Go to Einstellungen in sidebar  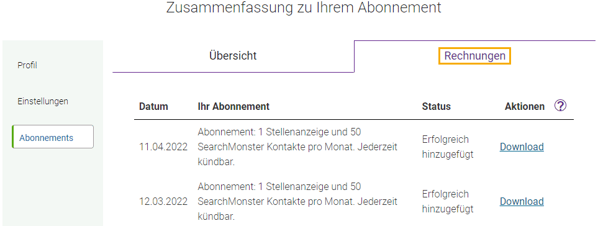tap(43, 101)
